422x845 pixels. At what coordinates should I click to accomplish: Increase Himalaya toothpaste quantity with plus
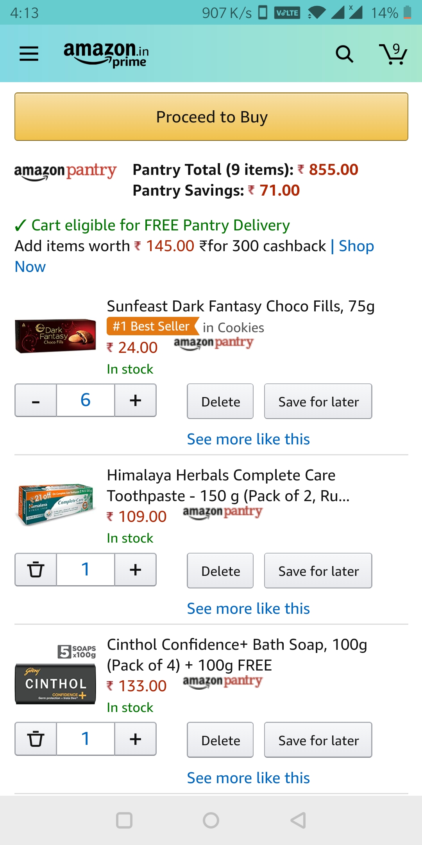coord(135,570)
